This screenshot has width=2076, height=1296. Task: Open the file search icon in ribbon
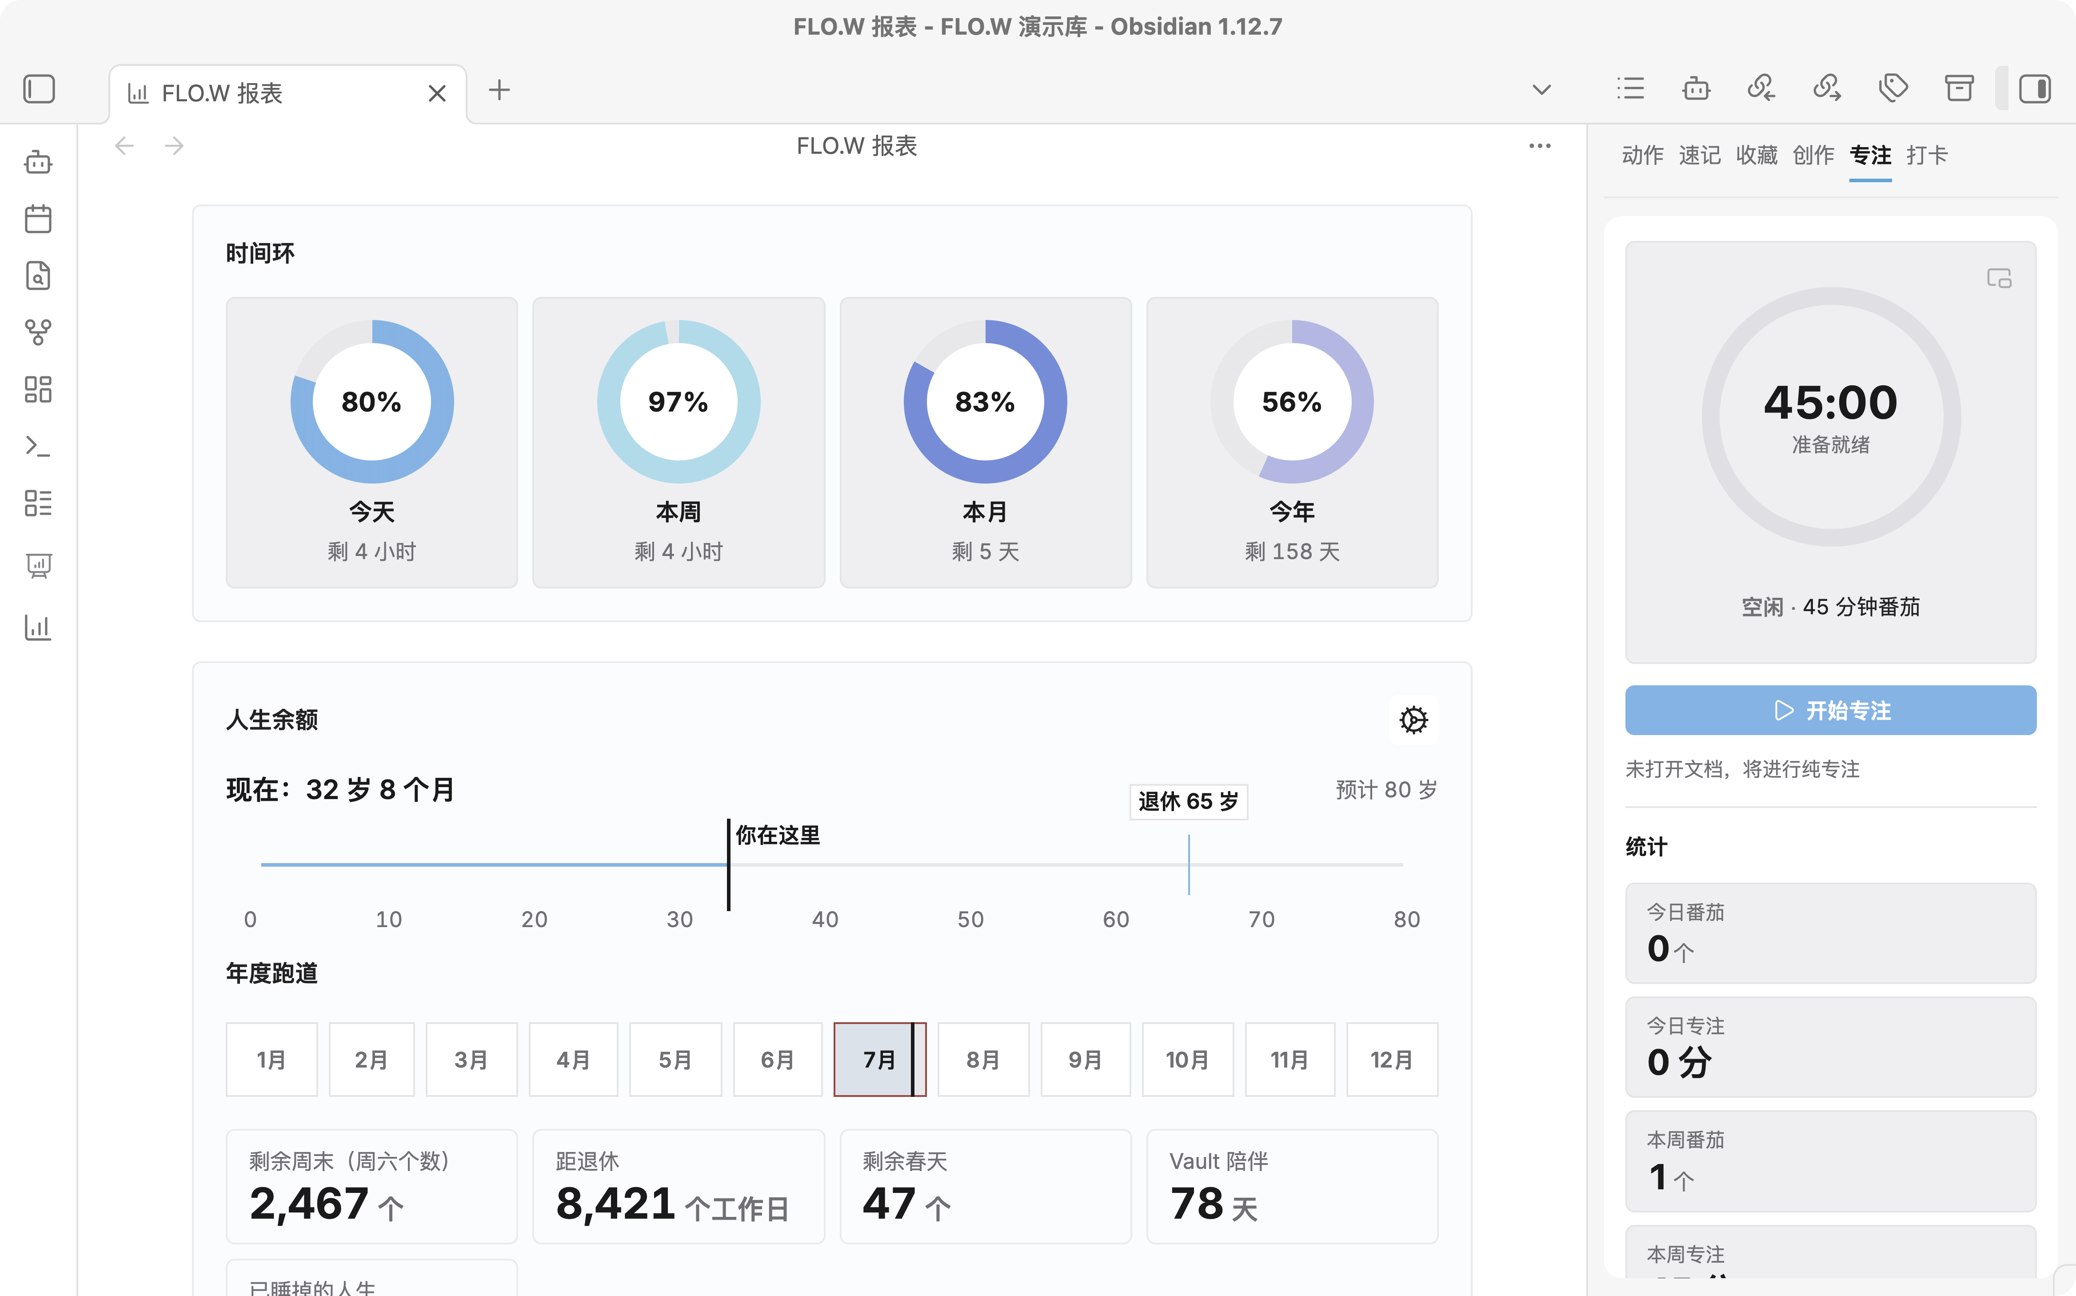(x=38, y=275)
